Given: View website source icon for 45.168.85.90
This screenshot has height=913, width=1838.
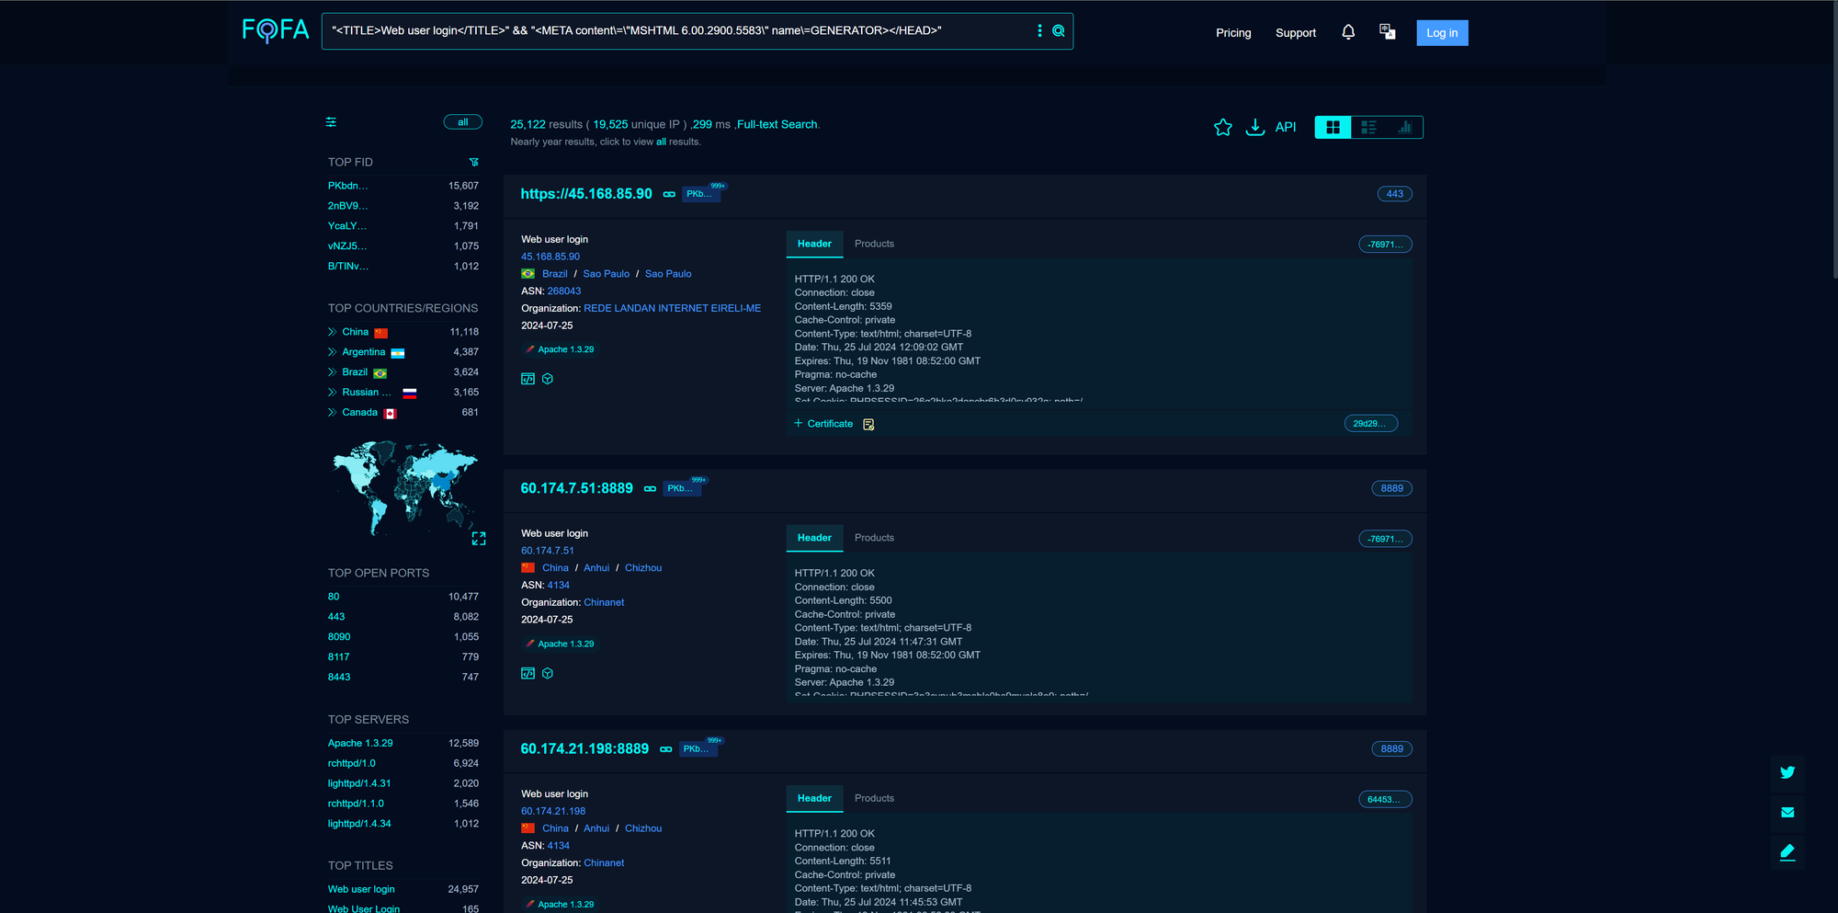Looking at the screenshot, I should tap(528, 379).
